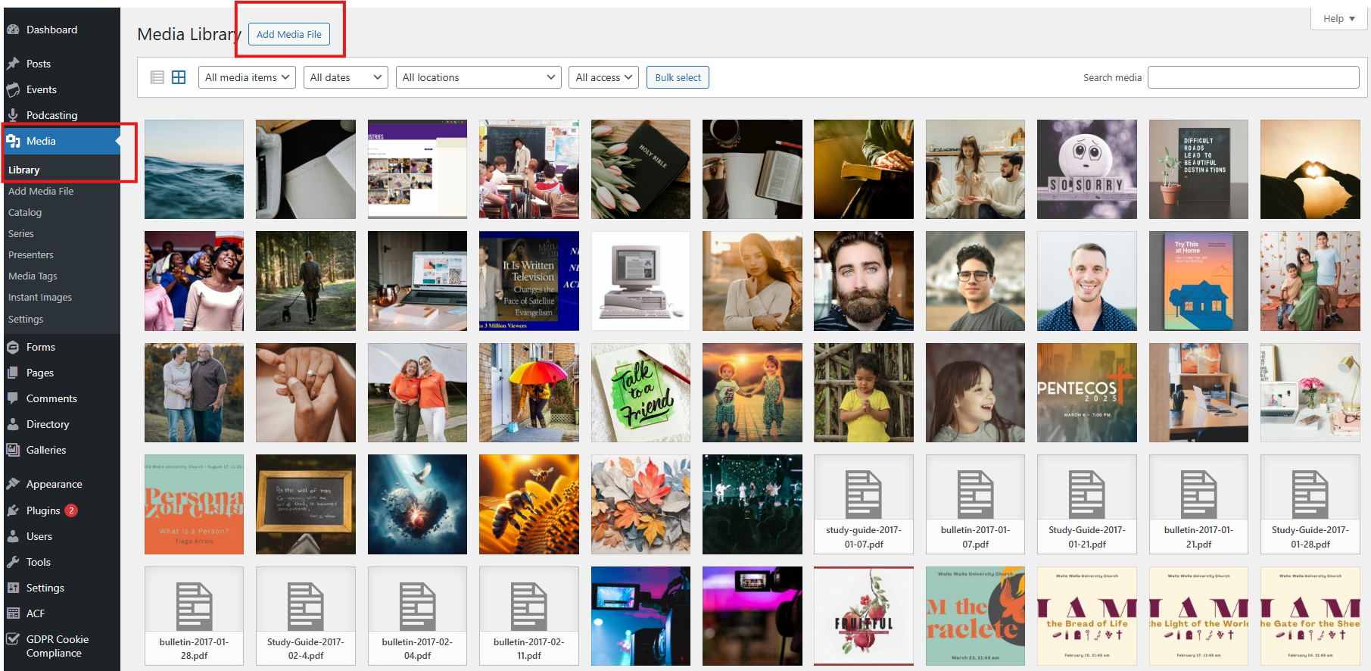Open the Help tab
The width and height of the screenshot is (1371, 671).
pyautogui.click(x=1338, y=19)
